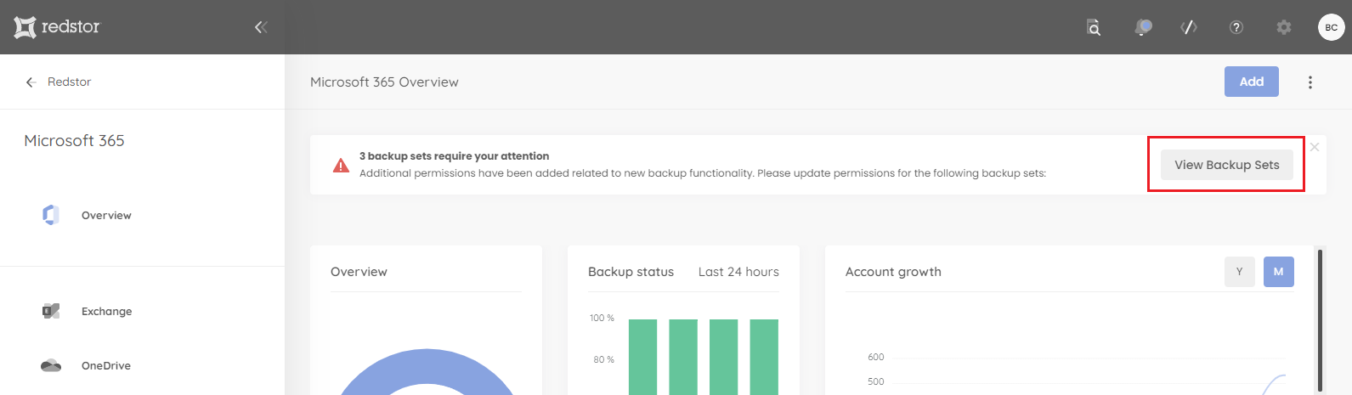Dismiss the backup sets attention alert

click(x=1315, y=147)
